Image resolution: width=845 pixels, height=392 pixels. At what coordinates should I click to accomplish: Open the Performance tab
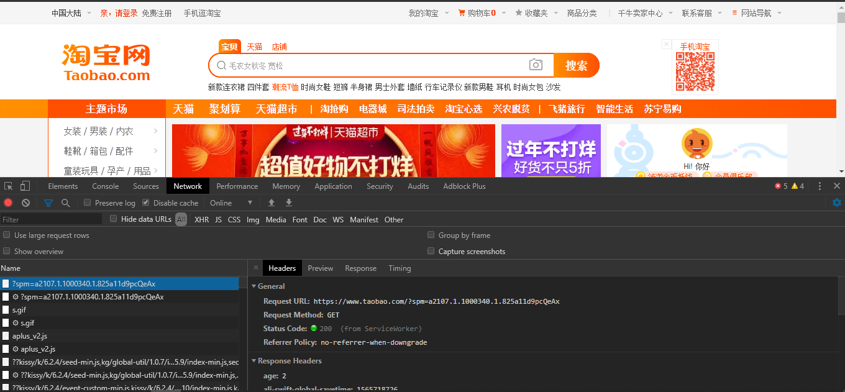coord(237,186)
